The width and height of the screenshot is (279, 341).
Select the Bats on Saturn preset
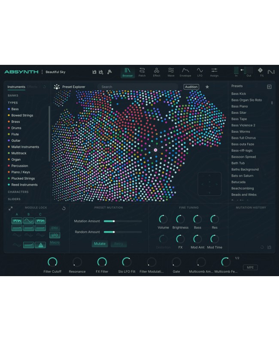[x=242, y=176]
